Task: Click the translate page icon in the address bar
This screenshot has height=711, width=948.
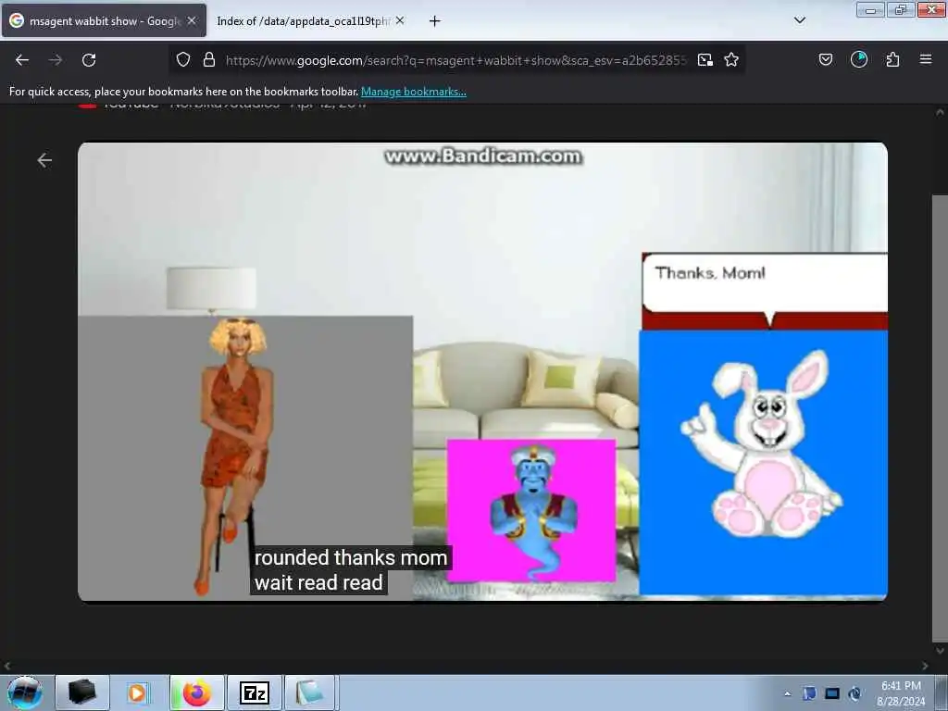Action: pyautogui.click(x=705, y=60)
